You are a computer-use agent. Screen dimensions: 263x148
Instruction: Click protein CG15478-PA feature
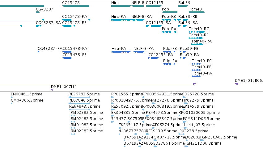(67, 52)
